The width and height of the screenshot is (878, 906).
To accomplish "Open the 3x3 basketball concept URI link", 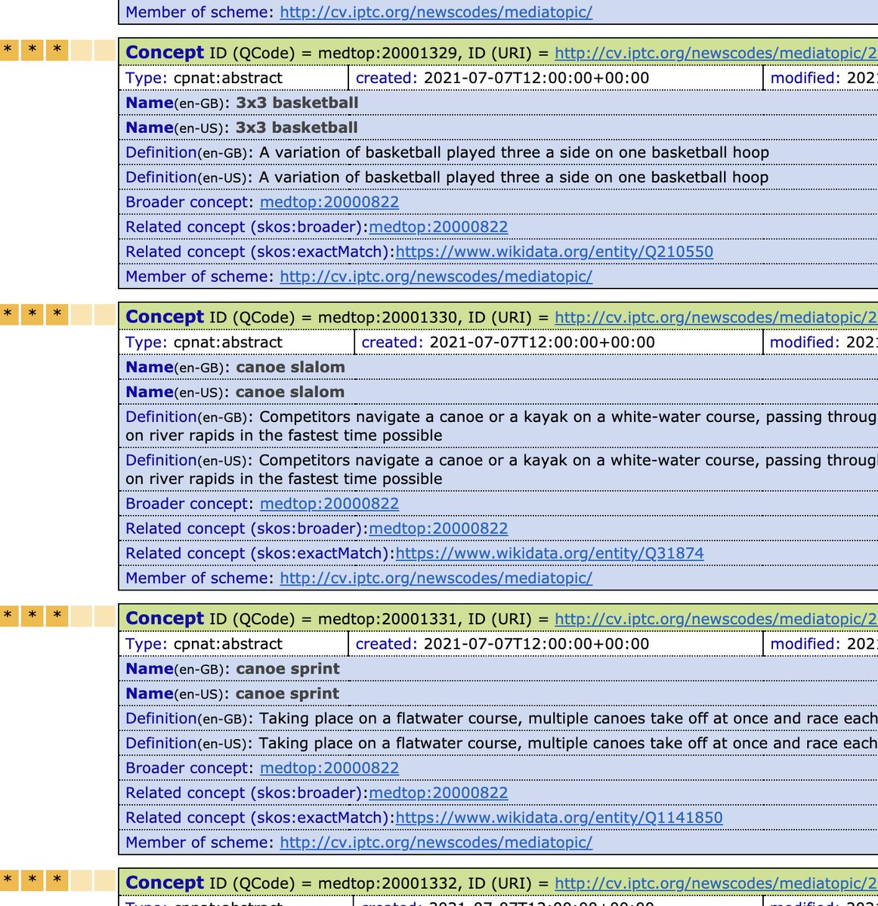I will 716,53.
